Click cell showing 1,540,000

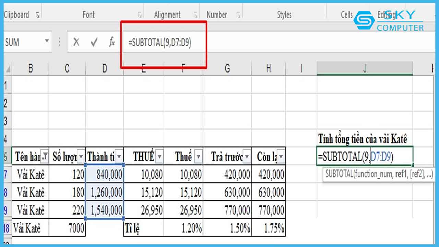coord(105,210)
